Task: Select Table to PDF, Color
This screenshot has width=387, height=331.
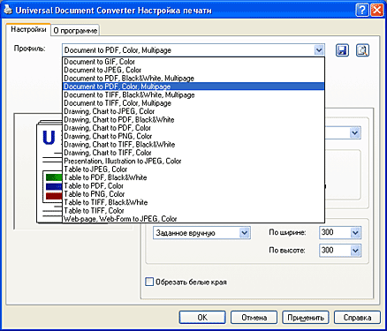Action: point(193,185)
